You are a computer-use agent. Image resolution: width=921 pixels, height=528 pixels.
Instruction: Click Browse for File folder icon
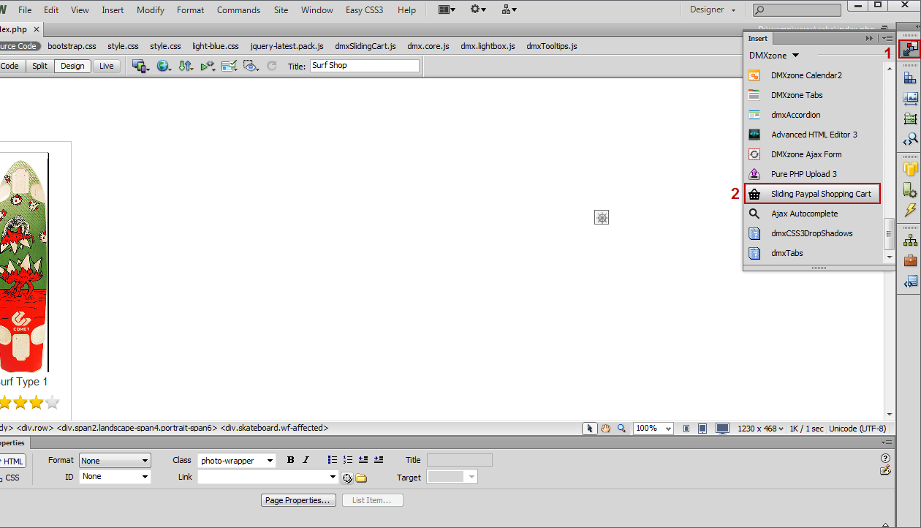(x=361, y=478)
